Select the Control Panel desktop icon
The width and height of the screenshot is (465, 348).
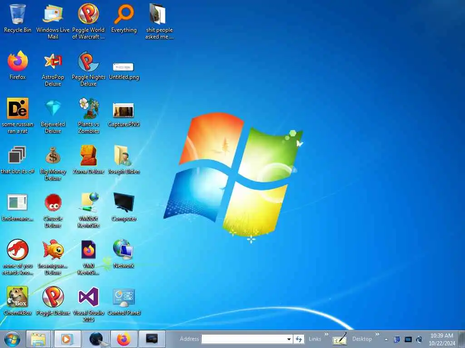(x=124, y=301)
